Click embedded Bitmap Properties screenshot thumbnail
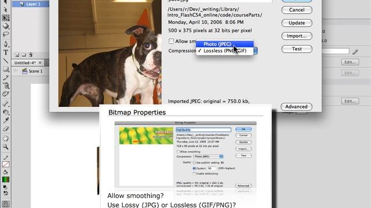Image resolution: width=371 pixels, height=208 pixels. [x=185, y=155]
